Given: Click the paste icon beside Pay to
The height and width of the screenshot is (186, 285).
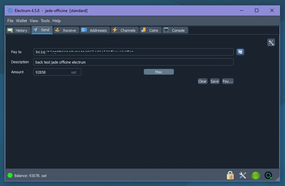Looking at the screenshot, I should tap(240, 52).
